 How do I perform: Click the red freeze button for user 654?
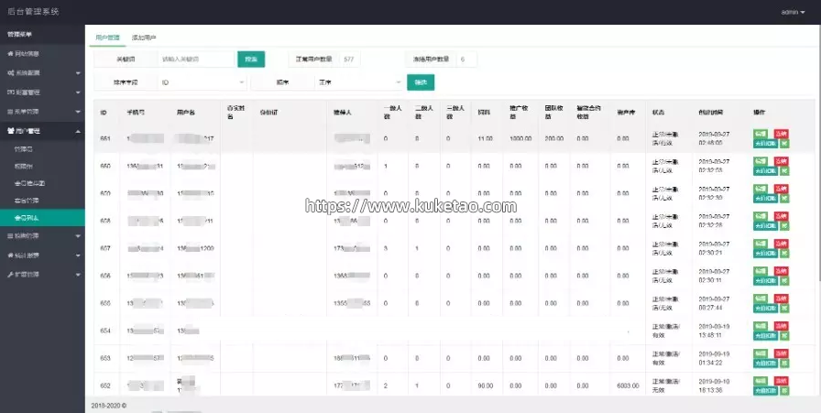(x=782, y=326)
